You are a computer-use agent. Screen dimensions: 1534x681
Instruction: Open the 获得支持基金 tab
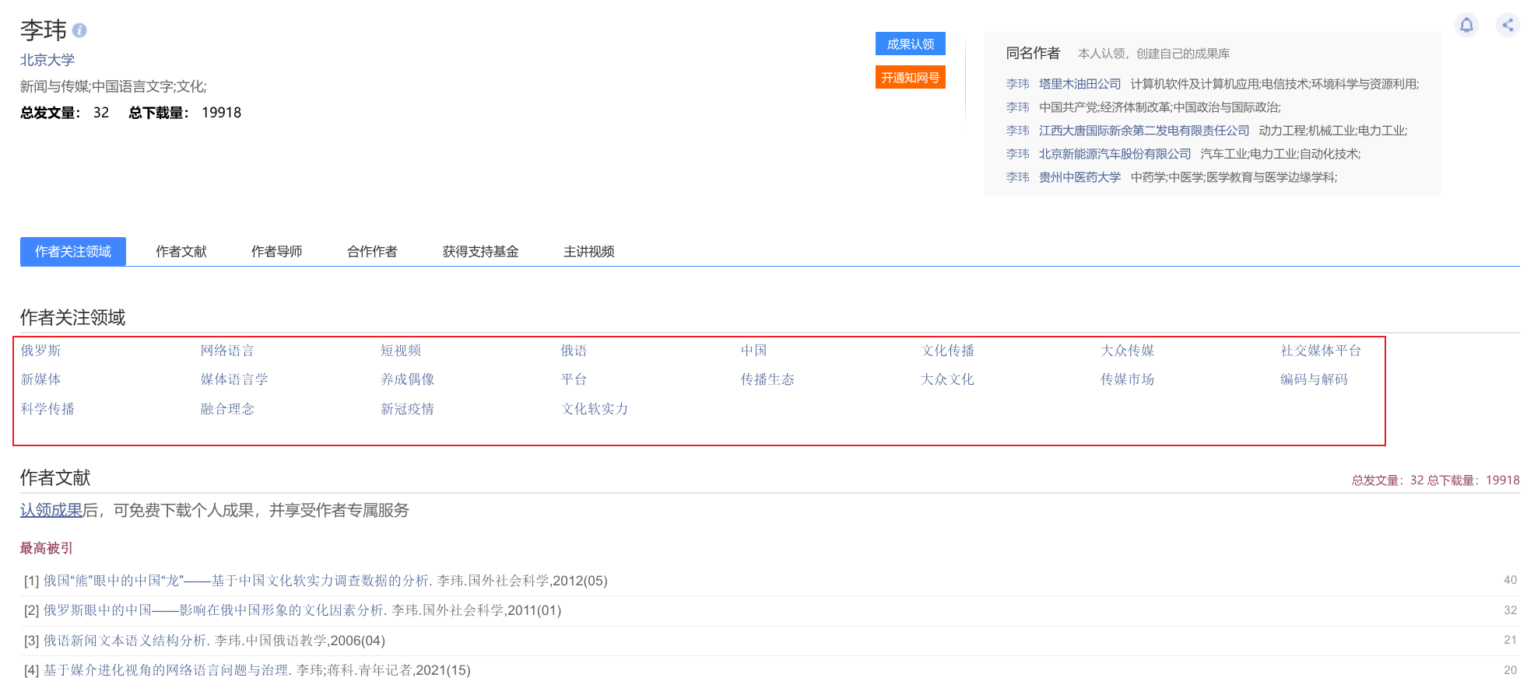click(481, 252)
